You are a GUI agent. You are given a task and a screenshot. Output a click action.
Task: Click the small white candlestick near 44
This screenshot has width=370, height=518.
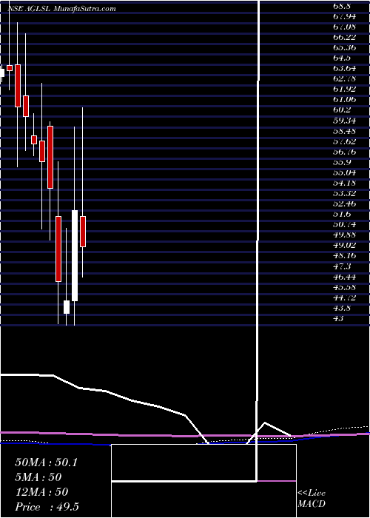point(67,307)
